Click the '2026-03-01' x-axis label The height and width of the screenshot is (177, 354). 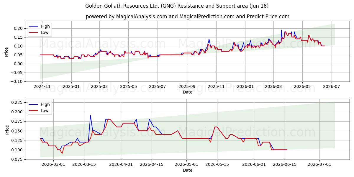tap(53, 165)
